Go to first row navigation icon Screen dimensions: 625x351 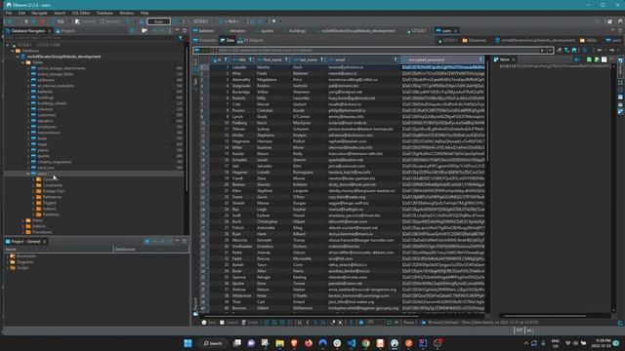coord(300,323)
